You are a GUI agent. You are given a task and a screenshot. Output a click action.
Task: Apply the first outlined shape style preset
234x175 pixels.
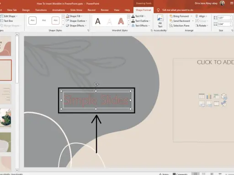point(32,21)
